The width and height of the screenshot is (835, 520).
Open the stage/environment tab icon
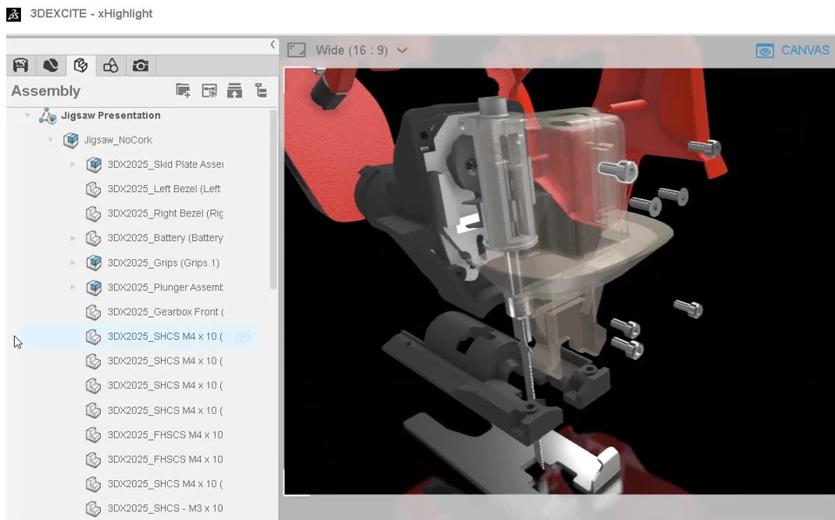coord(20,65)
